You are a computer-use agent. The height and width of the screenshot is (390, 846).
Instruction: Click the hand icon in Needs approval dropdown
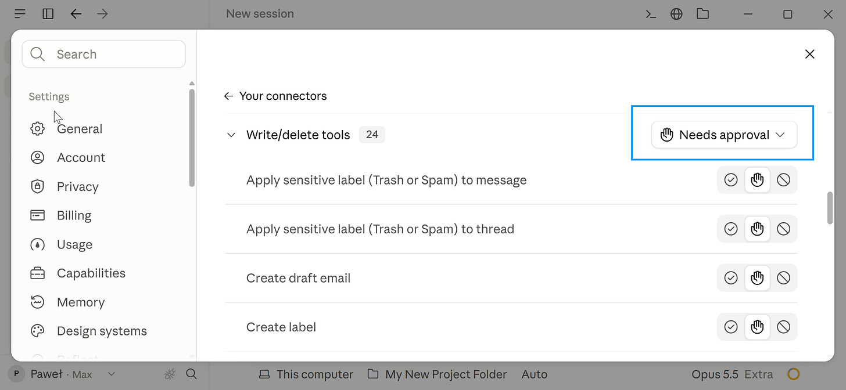tap(667, 135)
